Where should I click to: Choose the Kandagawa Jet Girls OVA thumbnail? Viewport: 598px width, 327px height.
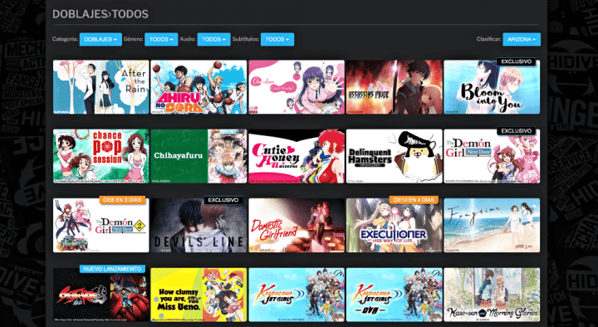(395, 295)
